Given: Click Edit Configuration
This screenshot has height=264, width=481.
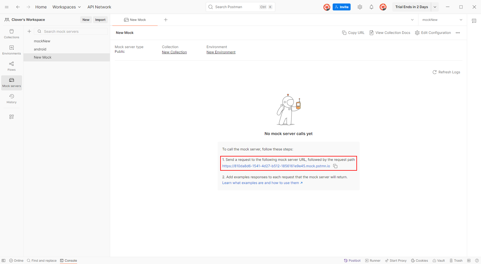Looking at the screenshot, I should coord(433,33).
